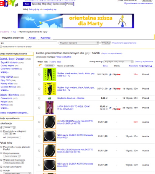Click the Zaloguj się link
The height and width of the screenshot is (174, 155).
34,9
